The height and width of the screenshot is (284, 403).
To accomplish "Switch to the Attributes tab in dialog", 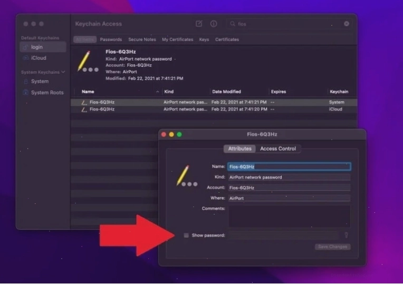I will (239, 149).
